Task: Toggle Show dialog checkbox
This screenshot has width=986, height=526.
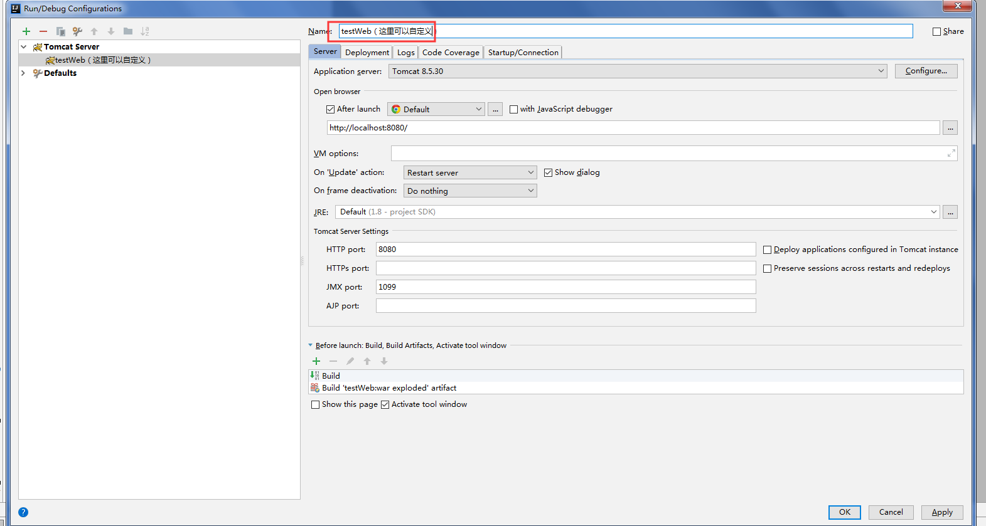Action: (x=548, y=172)
